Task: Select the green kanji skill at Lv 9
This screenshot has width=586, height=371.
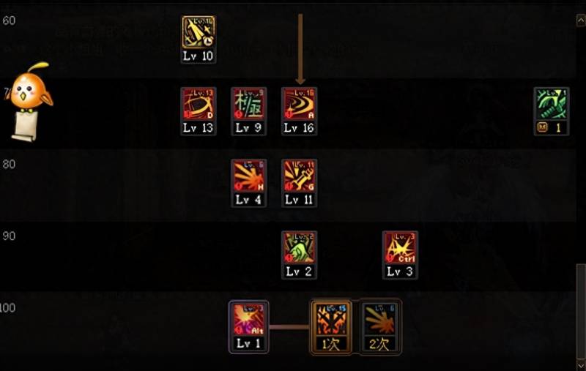Action: (248, 111)
